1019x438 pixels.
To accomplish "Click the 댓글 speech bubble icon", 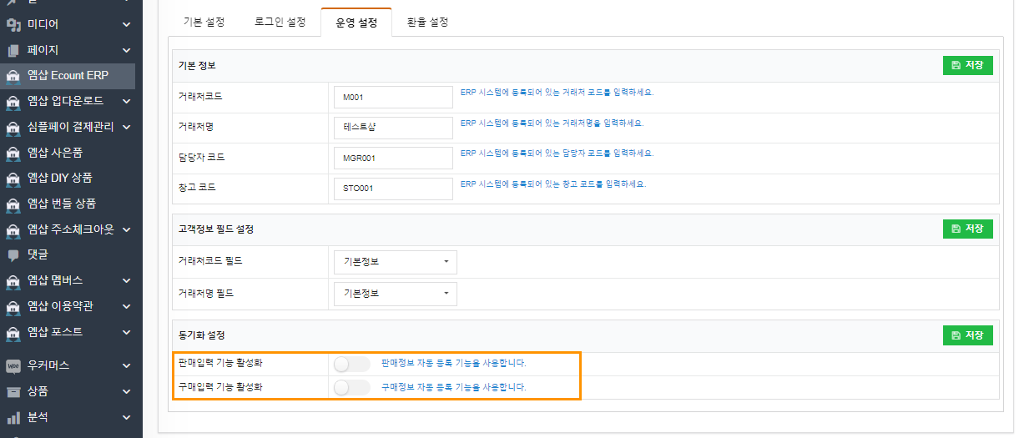I will coord(13,254).
